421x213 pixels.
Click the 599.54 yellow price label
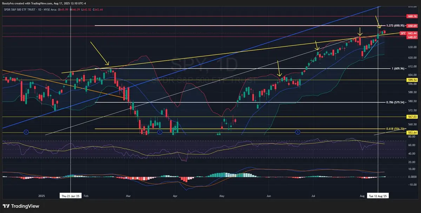(x=412, y=80)
